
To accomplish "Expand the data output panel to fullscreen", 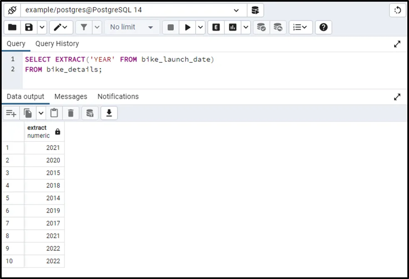I will [x=397, y=97].
